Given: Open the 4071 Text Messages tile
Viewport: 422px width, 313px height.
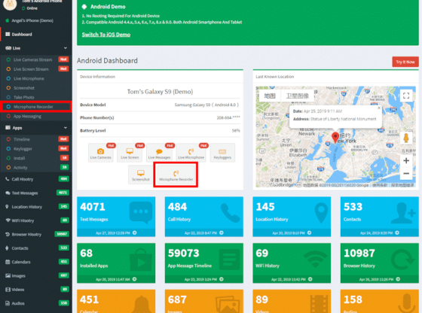Looking at the screenshot, I should 116,217.
